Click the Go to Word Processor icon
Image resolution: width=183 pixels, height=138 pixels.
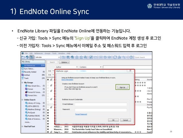coord(110,57)
